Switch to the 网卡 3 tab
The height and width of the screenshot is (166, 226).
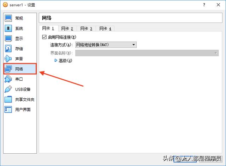(x=86, y=29)
